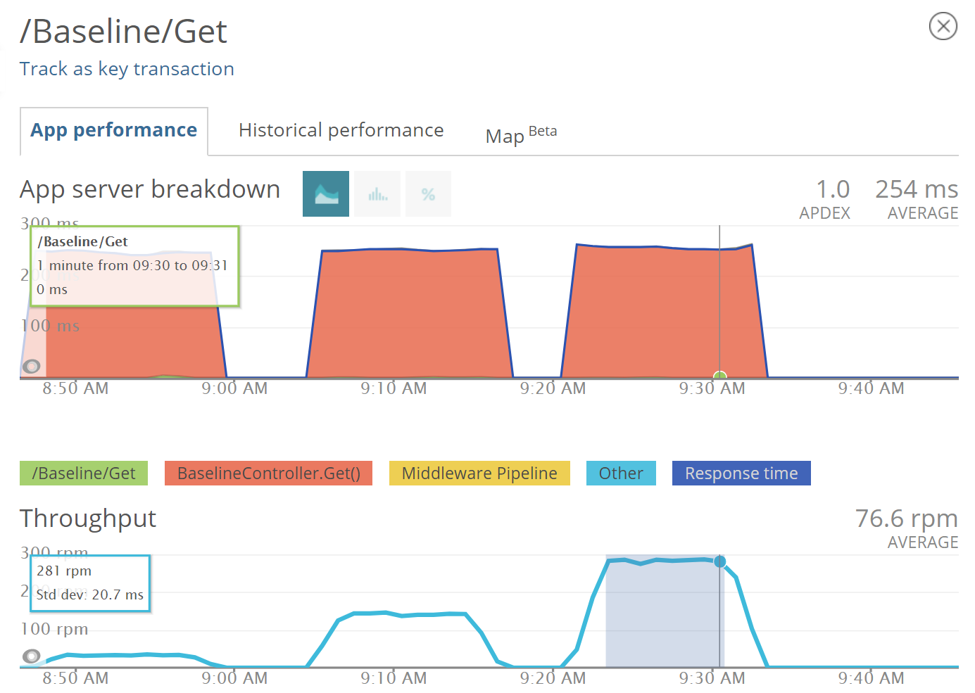
Task: Toggle the Other legend series
Action: click(621, 473)
